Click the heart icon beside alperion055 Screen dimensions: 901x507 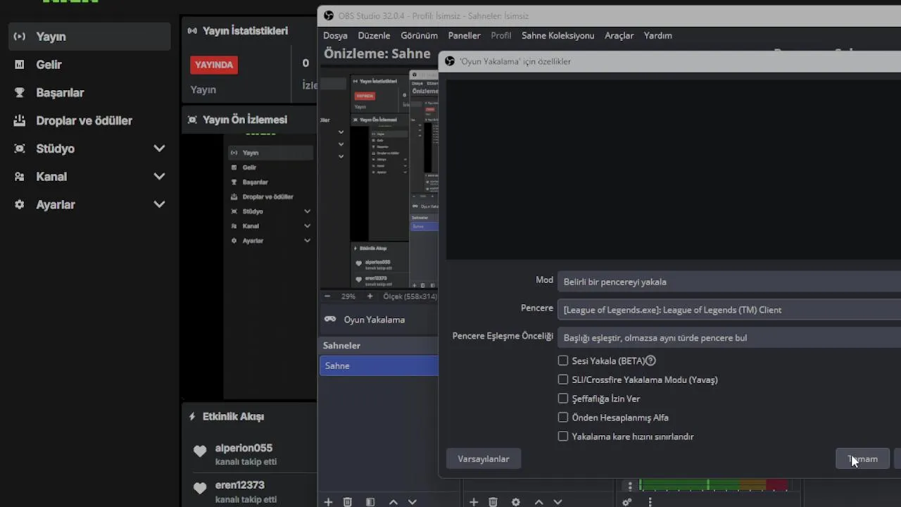tap(200, 451)
